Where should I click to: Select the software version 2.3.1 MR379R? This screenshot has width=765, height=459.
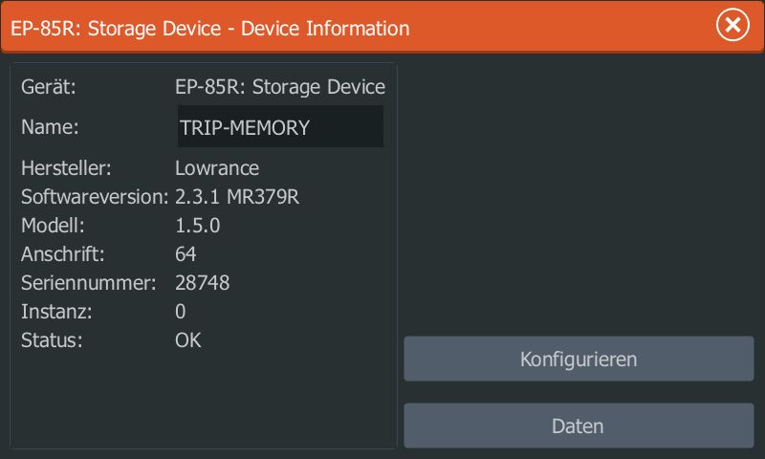(x=244, y=197)
